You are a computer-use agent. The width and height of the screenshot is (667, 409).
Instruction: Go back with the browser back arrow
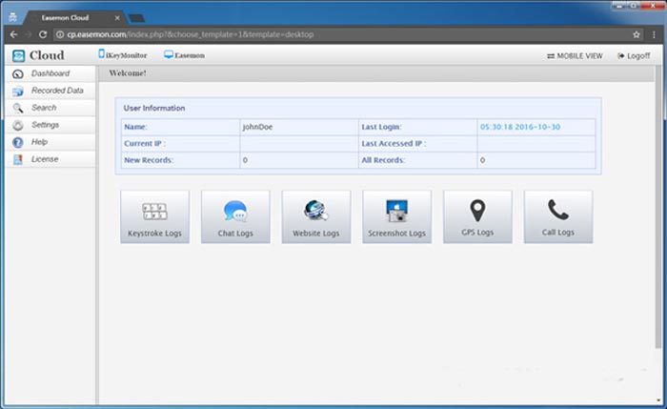point(13,34)
